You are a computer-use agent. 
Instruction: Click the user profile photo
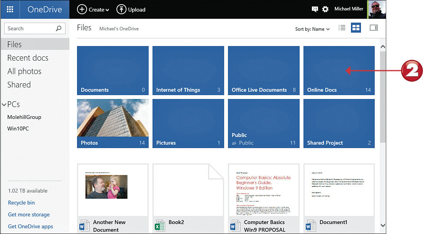click(377, 10)
